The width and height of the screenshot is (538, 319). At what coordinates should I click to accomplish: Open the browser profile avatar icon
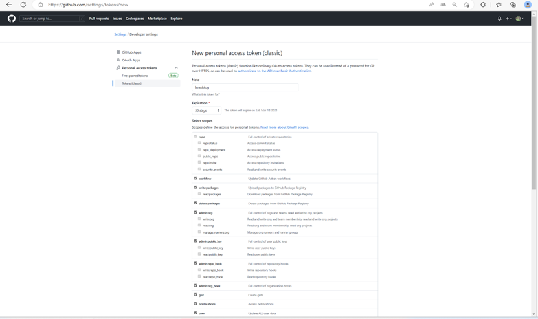pos(528,5)
